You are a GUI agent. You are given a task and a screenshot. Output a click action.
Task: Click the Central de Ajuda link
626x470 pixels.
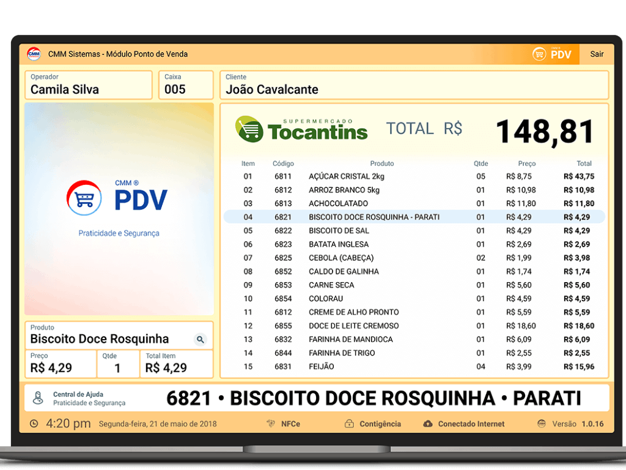pos(78,395)
